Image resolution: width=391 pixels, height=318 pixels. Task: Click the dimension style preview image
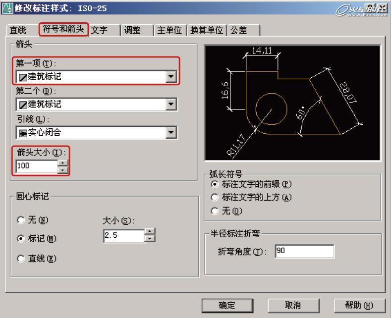(292, 103)
